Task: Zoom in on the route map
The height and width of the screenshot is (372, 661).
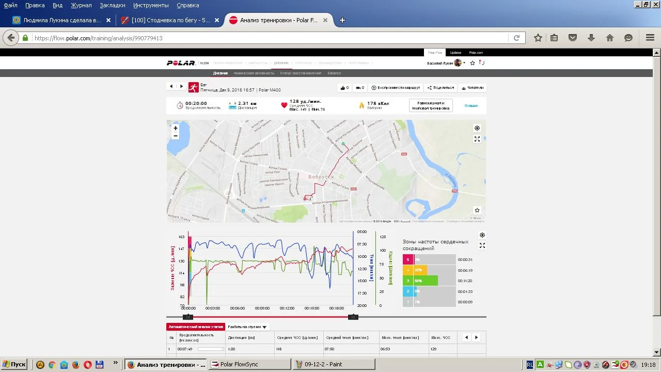Action: [176, 128]
